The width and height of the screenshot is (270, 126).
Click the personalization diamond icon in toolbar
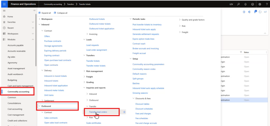point(244,12)
